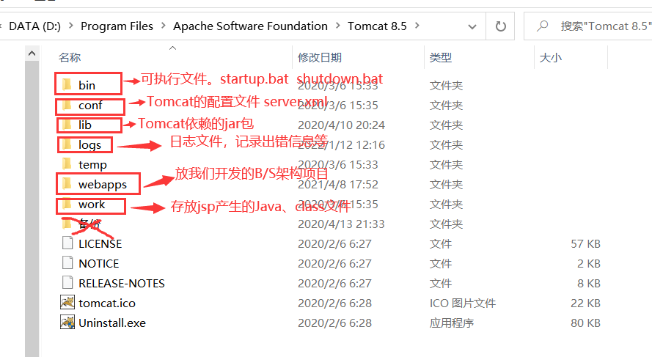Click the 57 KB size of LICENSE
Viewport: 652px width, 357px height.
(585, 243)
